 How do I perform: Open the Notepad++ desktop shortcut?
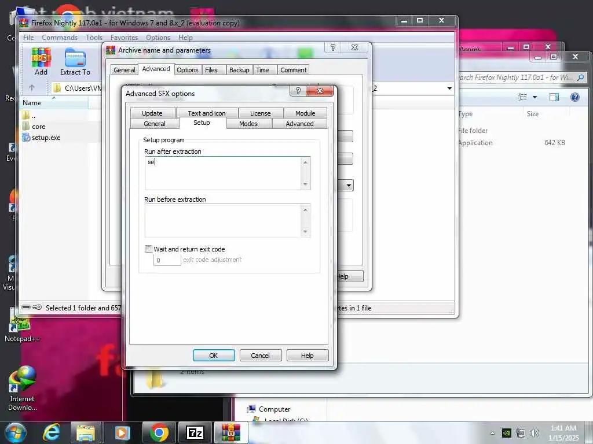point(22,327)
